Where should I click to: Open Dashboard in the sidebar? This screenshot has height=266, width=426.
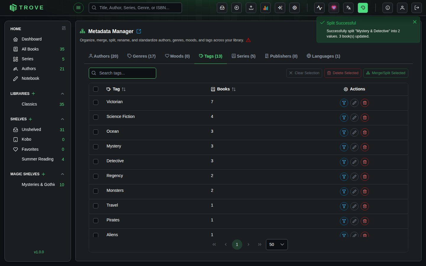pyautogui.click(x=38, y=39)
